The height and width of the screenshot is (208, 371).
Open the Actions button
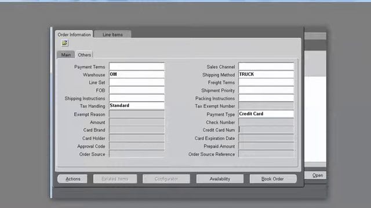72,179
